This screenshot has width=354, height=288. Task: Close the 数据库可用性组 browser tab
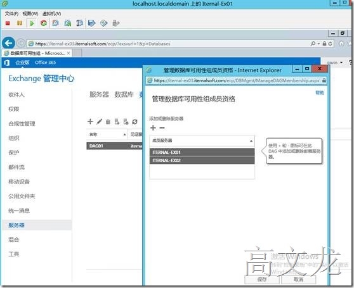69,53
